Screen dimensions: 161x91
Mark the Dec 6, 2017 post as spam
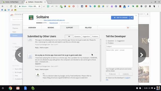44,70
